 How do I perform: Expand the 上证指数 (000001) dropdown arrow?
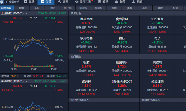[x=26, y=13]
